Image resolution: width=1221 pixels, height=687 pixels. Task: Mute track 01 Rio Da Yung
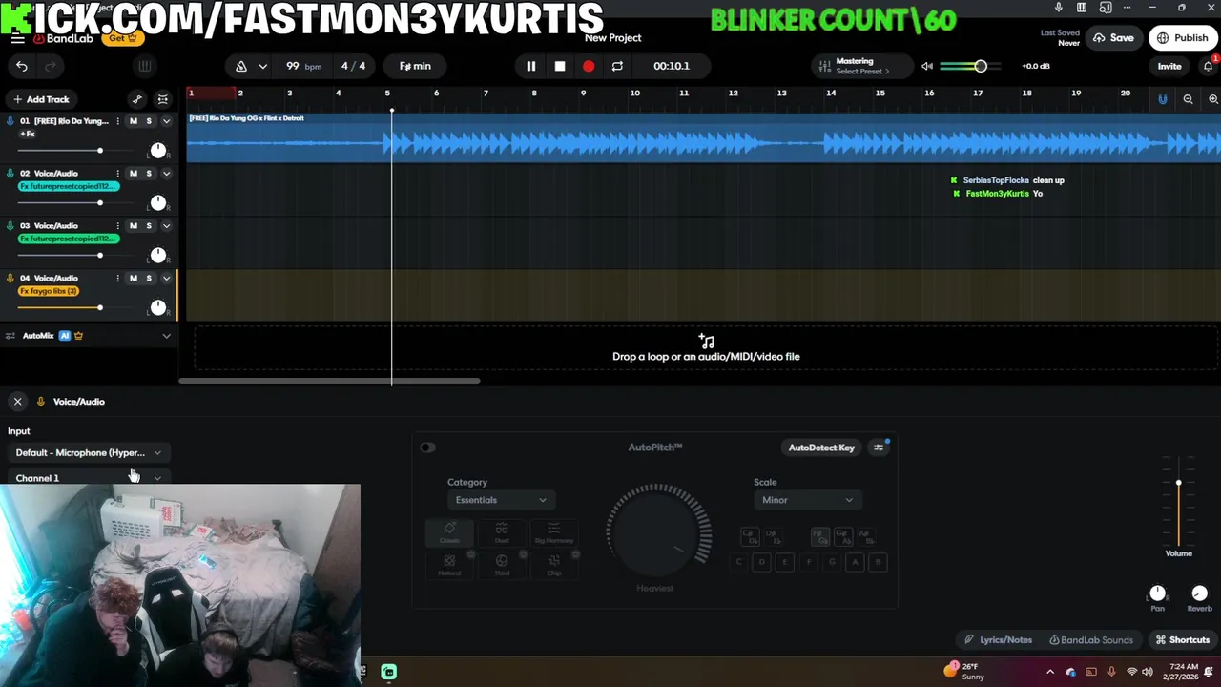tap(134, 121)
